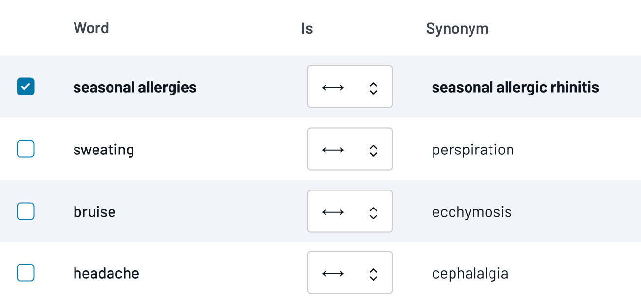
Task: Open the bruise row direction dropdown
Action: (x=350, y=211)
